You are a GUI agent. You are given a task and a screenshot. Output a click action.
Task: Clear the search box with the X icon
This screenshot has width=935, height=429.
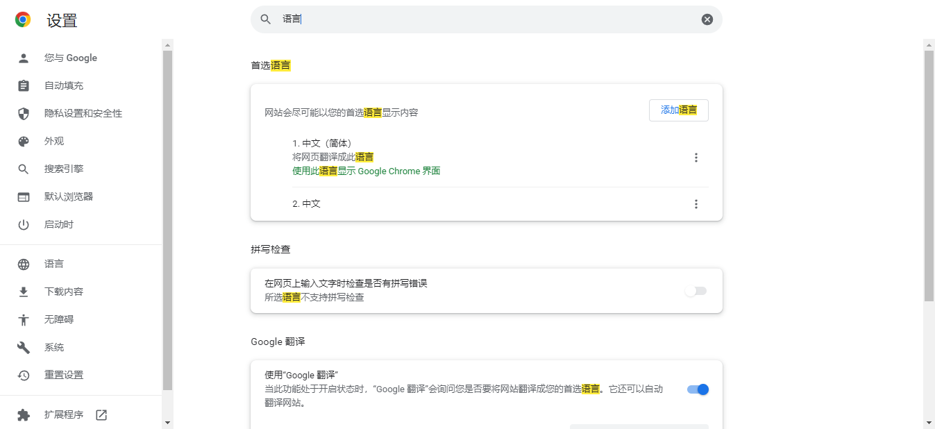707,19
